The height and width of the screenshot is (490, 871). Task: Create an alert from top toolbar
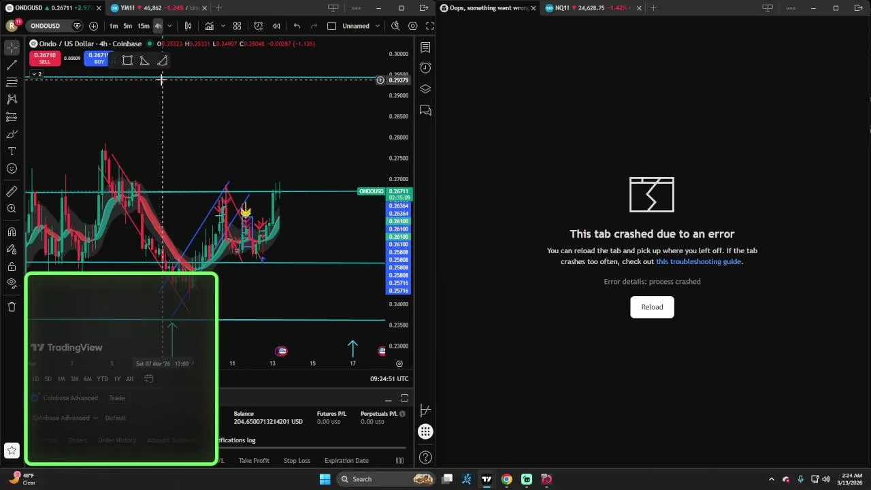coord(259,26)
